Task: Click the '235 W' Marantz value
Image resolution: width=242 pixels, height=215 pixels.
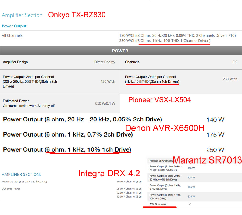Action: click(191, 197)
